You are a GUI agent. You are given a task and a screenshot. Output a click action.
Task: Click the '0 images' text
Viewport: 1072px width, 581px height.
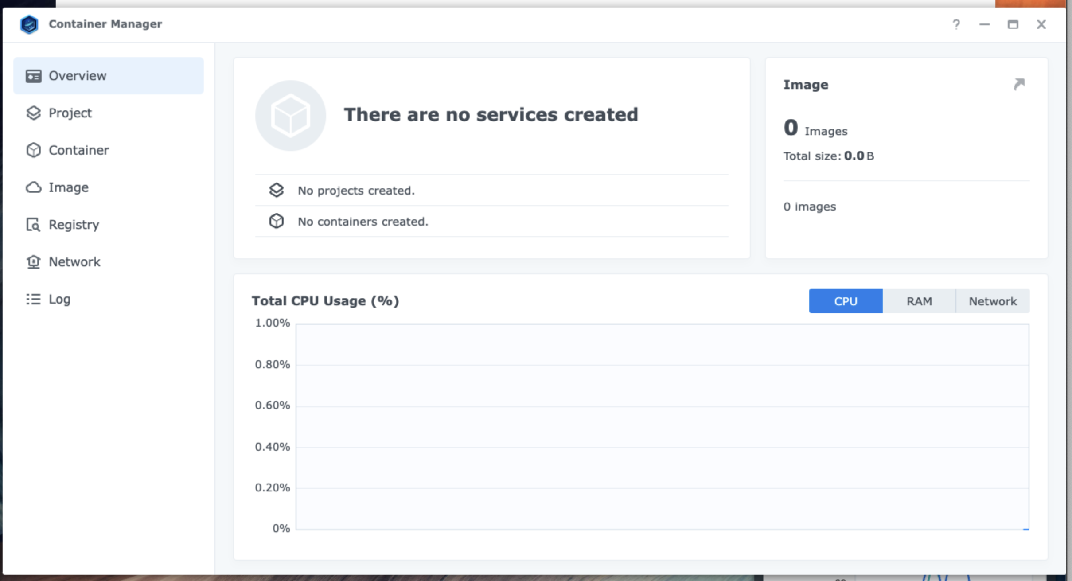pos(810,207)
